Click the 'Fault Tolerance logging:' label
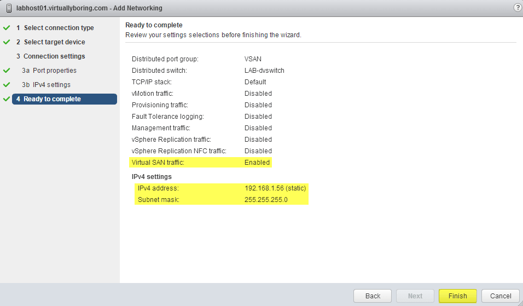Screen dimensions: 523x306 [x=168, y=117]
